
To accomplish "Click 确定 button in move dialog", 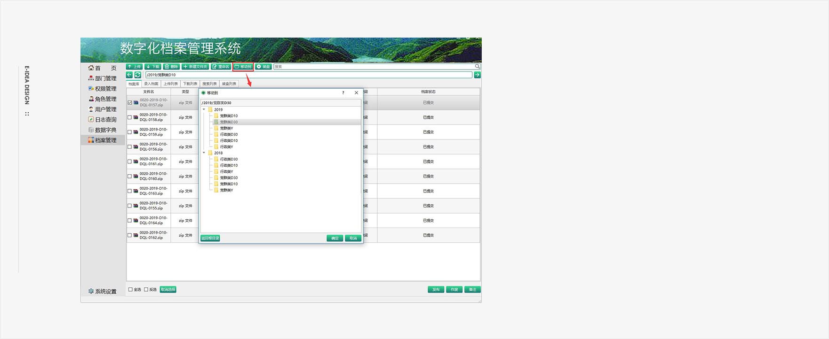I will pyautogui.click(x=335, y=238).
